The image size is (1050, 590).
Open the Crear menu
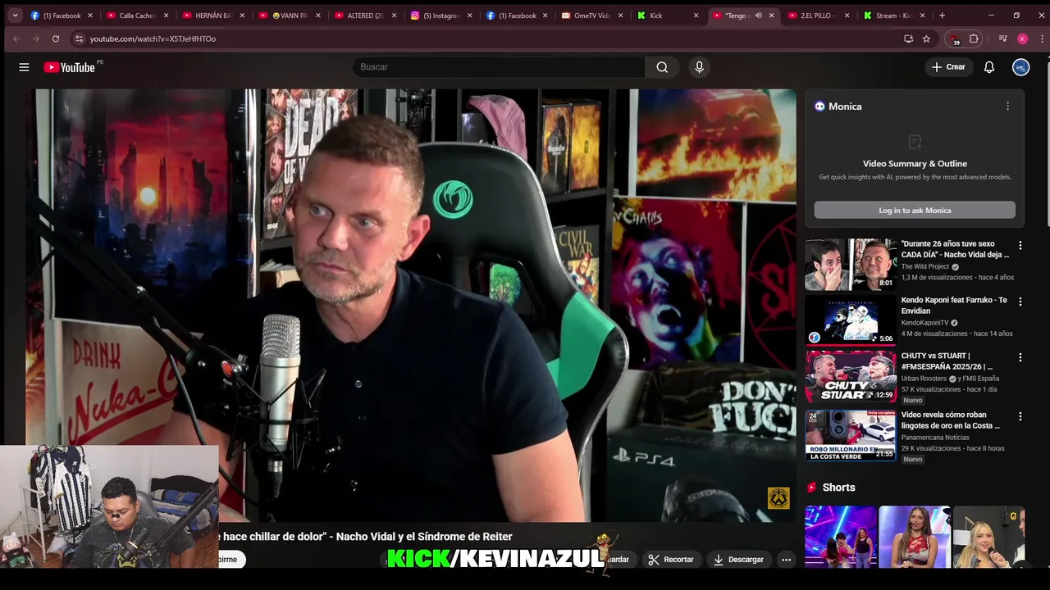pyautogui.click(x=948, y=67)
